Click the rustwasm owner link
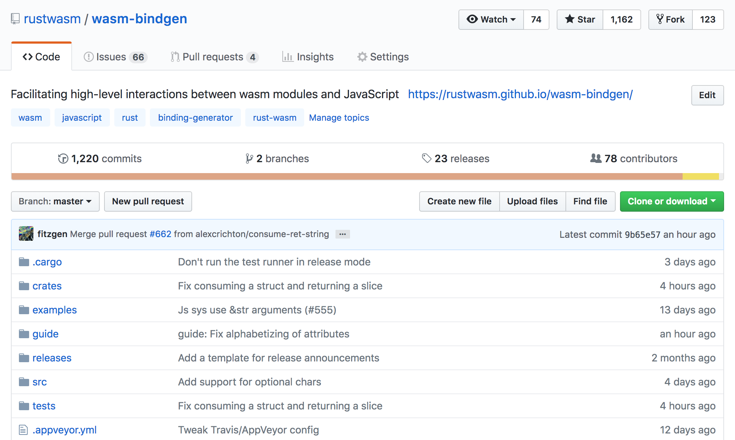Image resolution: width=735 pixels, height=440 pixels. [52, 19]
